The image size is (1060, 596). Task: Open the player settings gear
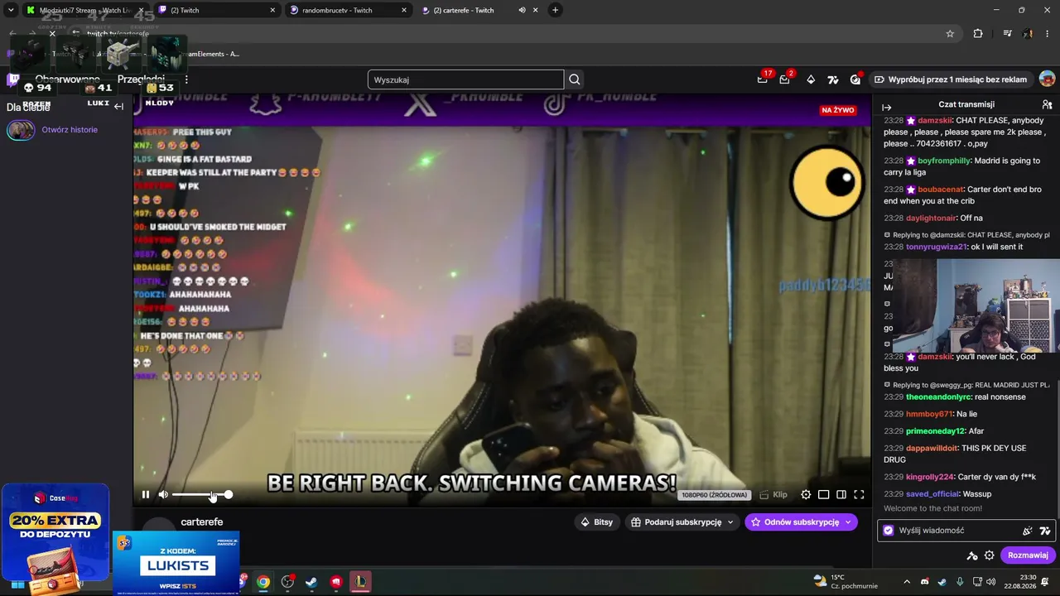click(806, 495)
